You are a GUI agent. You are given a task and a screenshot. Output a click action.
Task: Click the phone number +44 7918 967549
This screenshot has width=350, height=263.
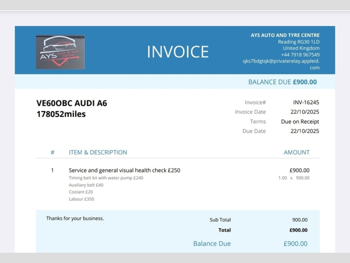(300, 54)
